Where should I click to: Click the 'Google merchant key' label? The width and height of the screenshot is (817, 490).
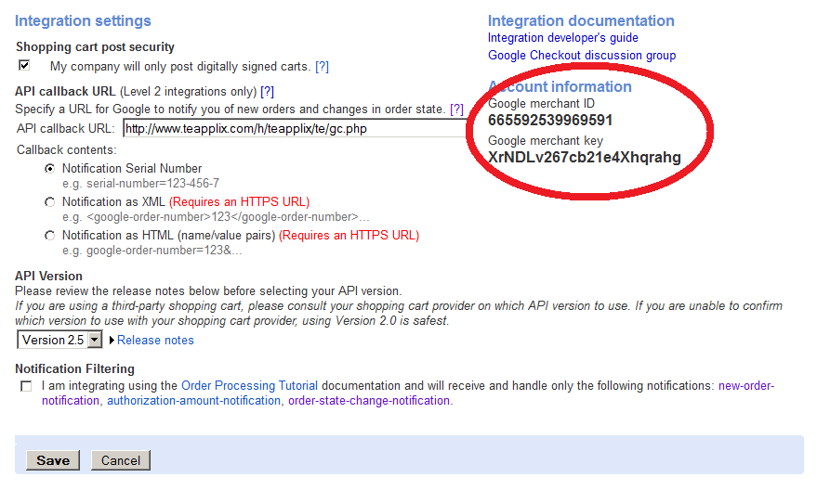545,141
